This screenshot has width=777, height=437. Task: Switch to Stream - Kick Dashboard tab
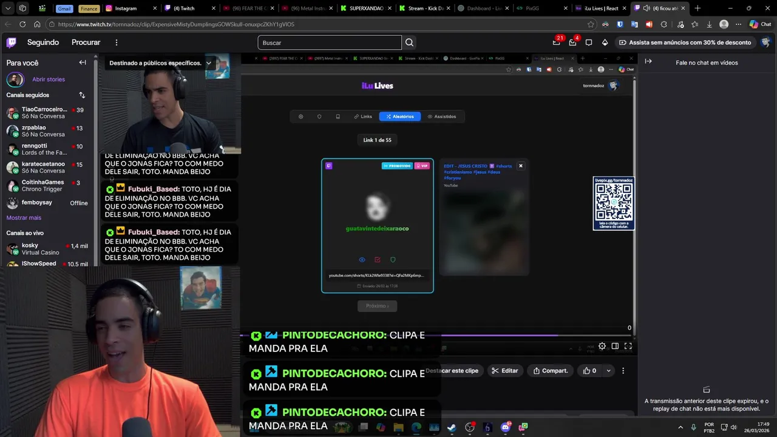[x=425, y=8]
